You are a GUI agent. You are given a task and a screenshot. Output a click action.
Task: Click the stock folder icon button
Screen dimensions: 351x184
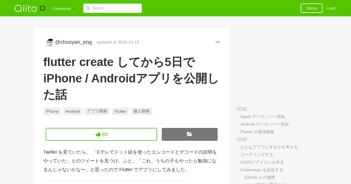tap(190, 134)
